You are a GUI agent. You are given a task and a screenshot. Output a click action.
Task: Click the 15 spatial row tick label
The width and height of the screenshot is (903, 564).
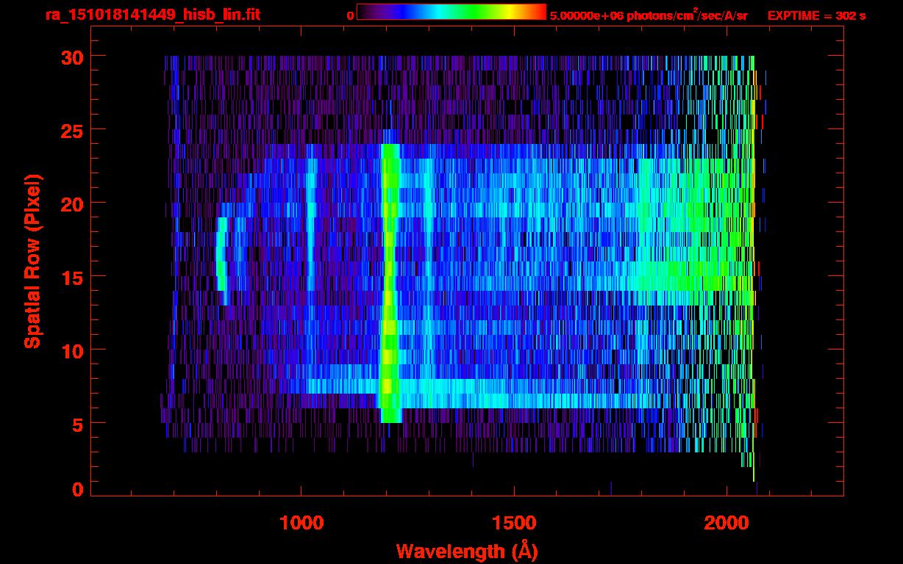[72, 277]
